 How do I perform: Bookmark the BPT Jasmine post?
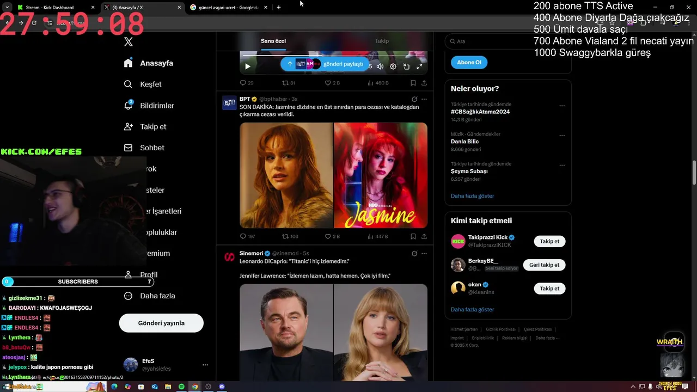pyautogui.click(x=413, y=236)
